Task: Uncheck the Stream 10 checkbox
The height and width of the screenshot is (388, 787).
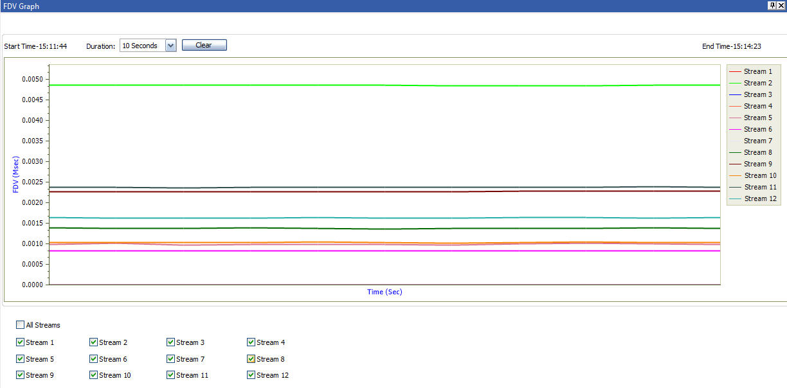Action: point(94,375)
